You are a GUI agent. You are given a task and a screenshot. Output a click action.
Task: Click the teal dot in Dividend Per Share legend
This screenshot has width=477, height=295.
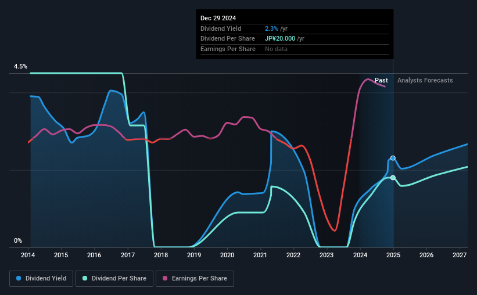pyautogui.click(x=85, y=278)
